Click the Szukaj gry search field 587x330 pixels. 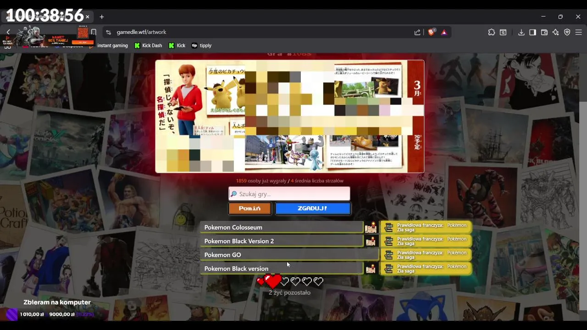[289, 194]
